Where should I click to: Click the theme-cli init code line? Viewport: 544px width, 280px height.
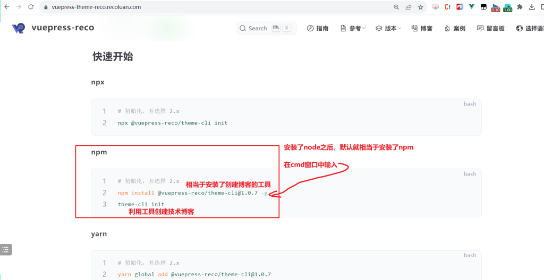click(x=141, y=204)
